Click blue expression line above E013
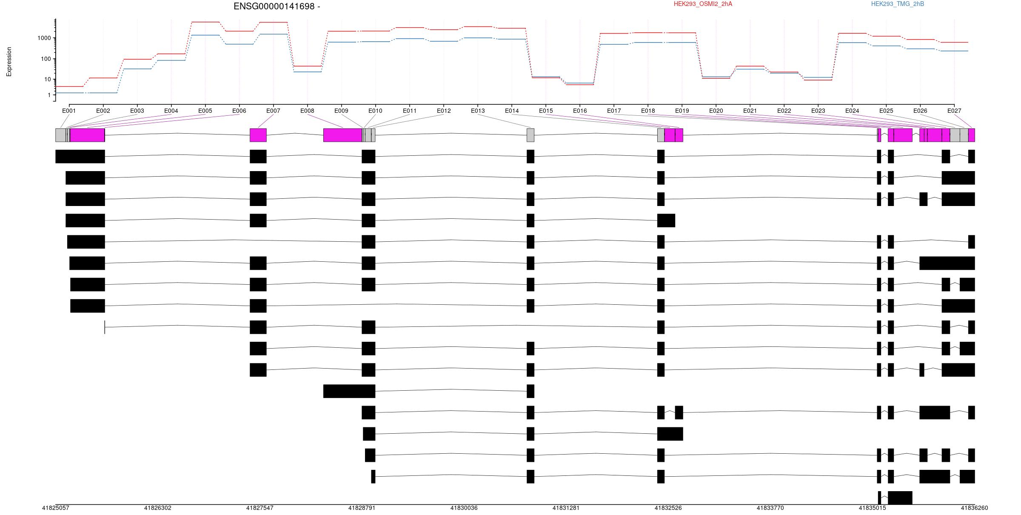1021x515 pixels. (478, 38)
